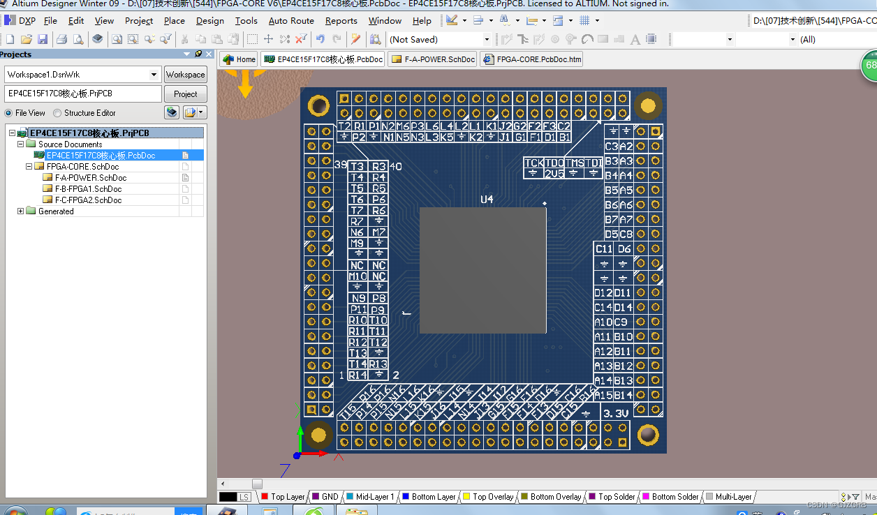The width and height of the screenshot is (877, 515).
Task: Click the Undo icon in the toolbar
Action: (x=320, y=39)
